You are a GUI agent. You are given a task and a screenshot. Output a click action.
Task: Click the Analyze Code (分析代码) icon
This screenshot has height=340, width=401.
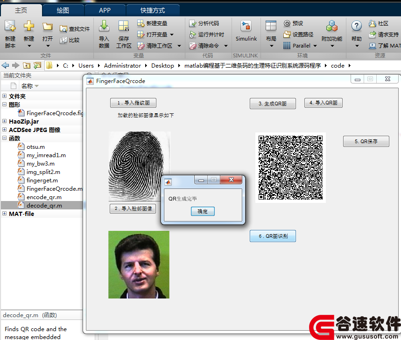pos(193,23)
